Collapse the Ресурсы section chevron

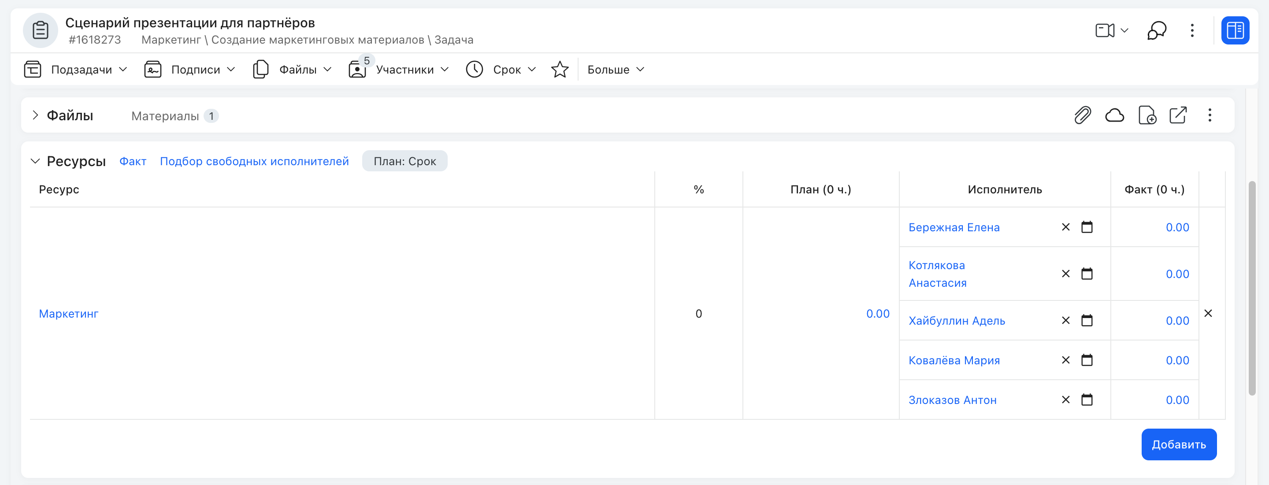click(x=35, y=161)
